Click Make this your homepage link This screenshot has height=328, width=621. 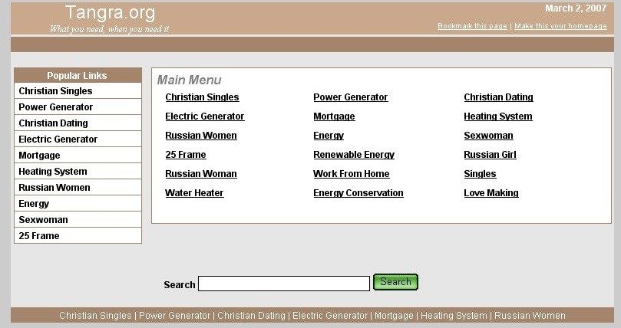tap(560, 26)
